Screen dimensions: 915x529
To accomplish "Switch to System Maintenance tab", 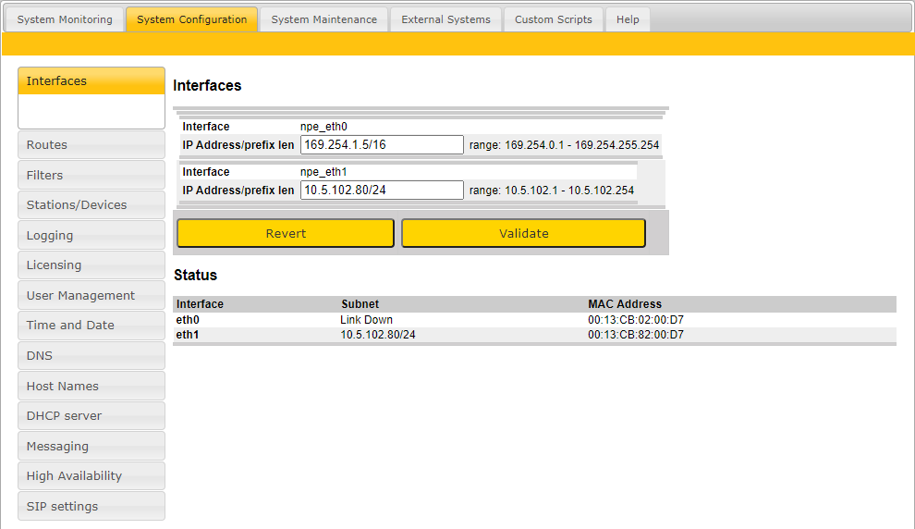I will click(323, 19).
